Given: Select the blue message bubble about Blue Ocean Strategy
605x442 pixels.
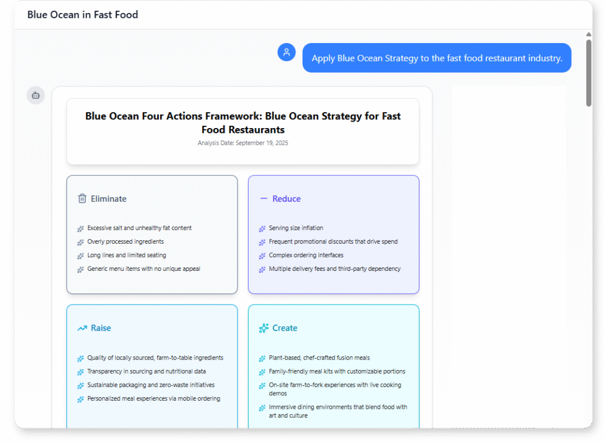Looking at the screenshot, I should (437, 58).
